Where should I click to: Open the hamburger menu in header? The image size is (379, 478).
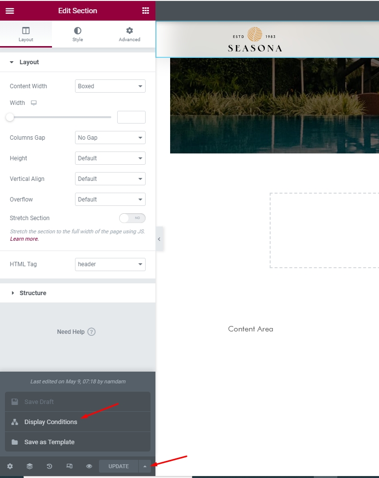pyautogui.click(x=10, y=11)
